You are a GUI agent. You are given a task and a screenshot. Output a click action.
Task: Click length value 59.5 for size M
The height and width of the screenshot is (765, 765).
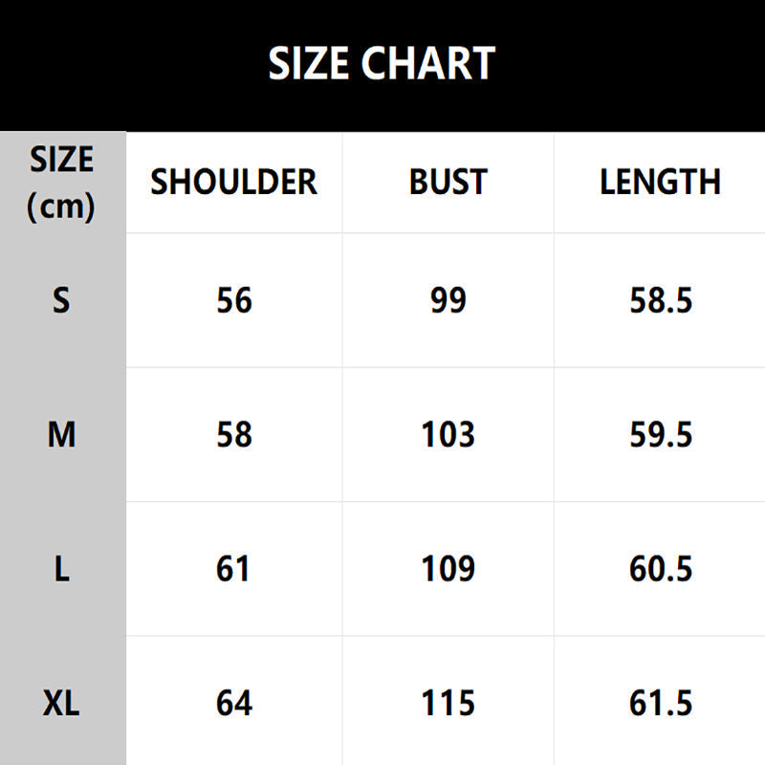click(660, 435)
